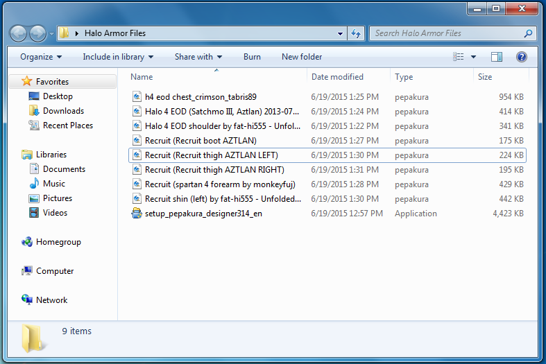Create a New folder
The height and width of the screenshot is (364, 546).
[302, 57]
